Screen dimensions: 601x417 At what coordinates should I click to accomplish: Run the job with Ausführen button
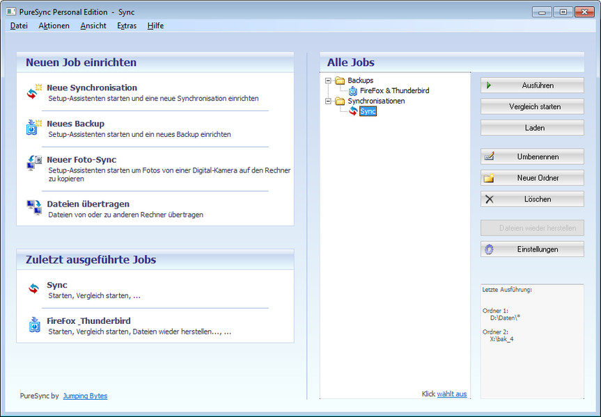532,85
